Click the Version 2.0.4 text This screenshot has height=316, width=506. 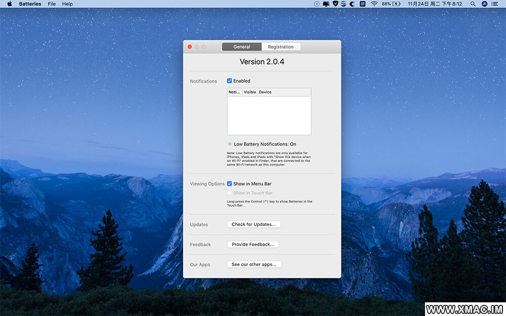tap(262, 62)
